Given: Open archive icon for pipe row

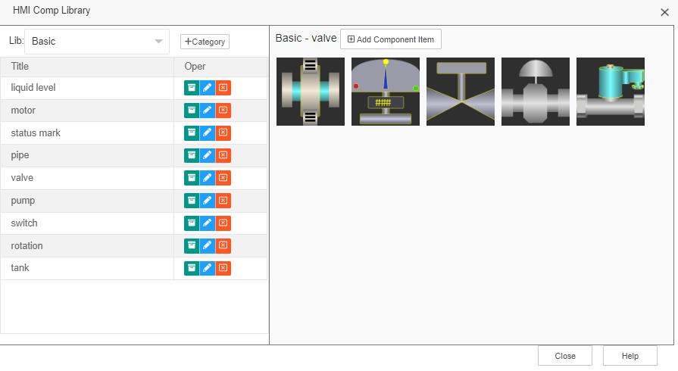Looking at the screenshot, I should 192,155.
